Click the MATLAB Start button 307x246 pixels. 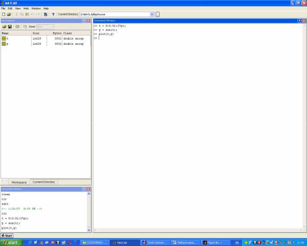click(7, 236)
